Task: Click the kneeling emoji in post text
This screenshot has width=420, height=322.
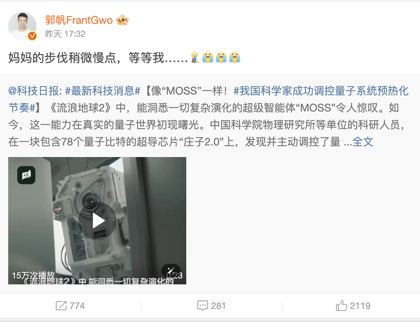Action: (x=195, y=57)
